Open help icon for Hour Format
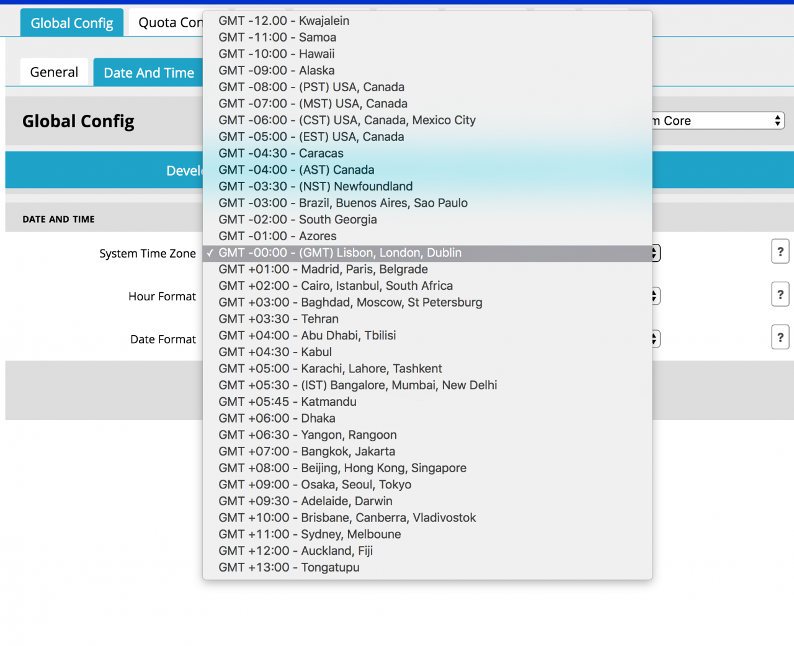The height and width of the screenshot is (646, 794). tap(780, 295)
